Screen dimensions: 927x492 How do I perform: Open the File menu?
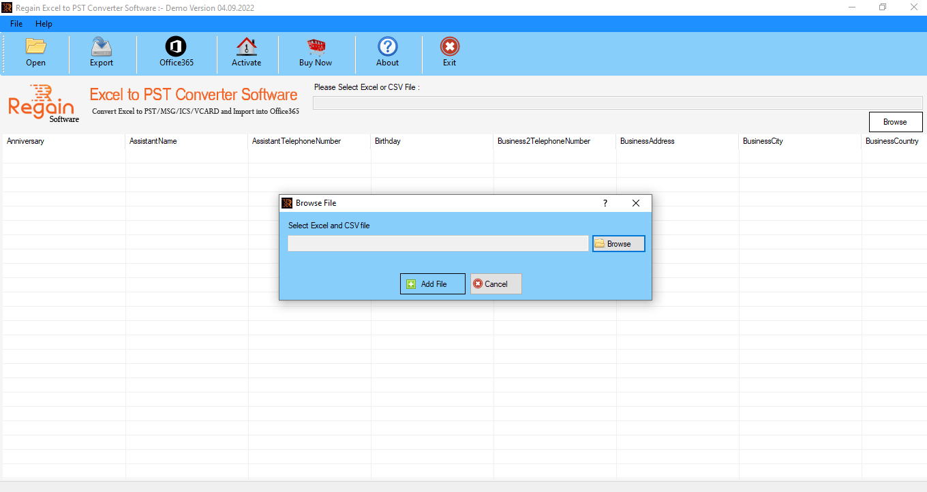click(16, 23)
